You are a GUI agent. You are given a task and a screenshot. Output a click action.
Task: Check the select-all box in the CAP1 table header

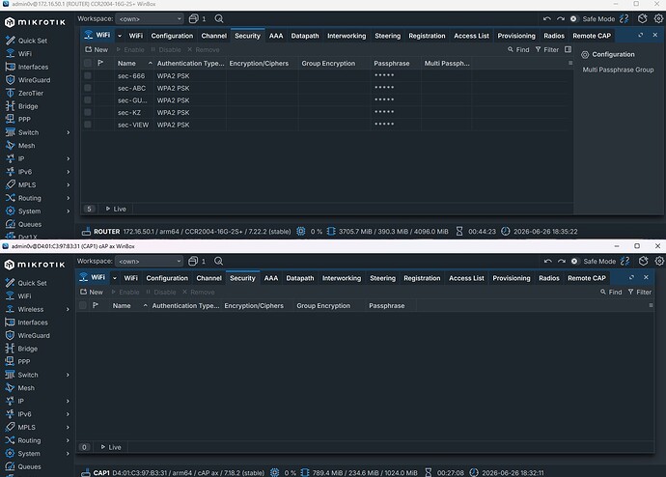tap(83, 305)
